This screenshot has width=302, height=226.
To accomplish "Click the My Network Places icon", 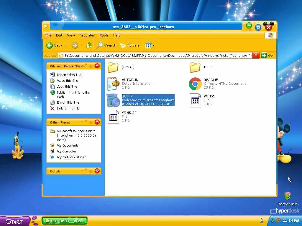I will tap(52, 157).
